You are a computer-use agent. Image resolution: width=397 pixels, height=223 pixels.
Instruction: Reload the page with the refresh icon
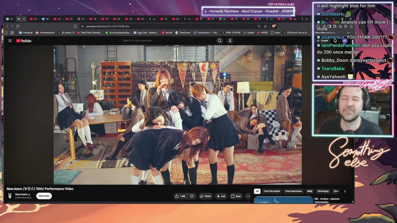(18, 26)
